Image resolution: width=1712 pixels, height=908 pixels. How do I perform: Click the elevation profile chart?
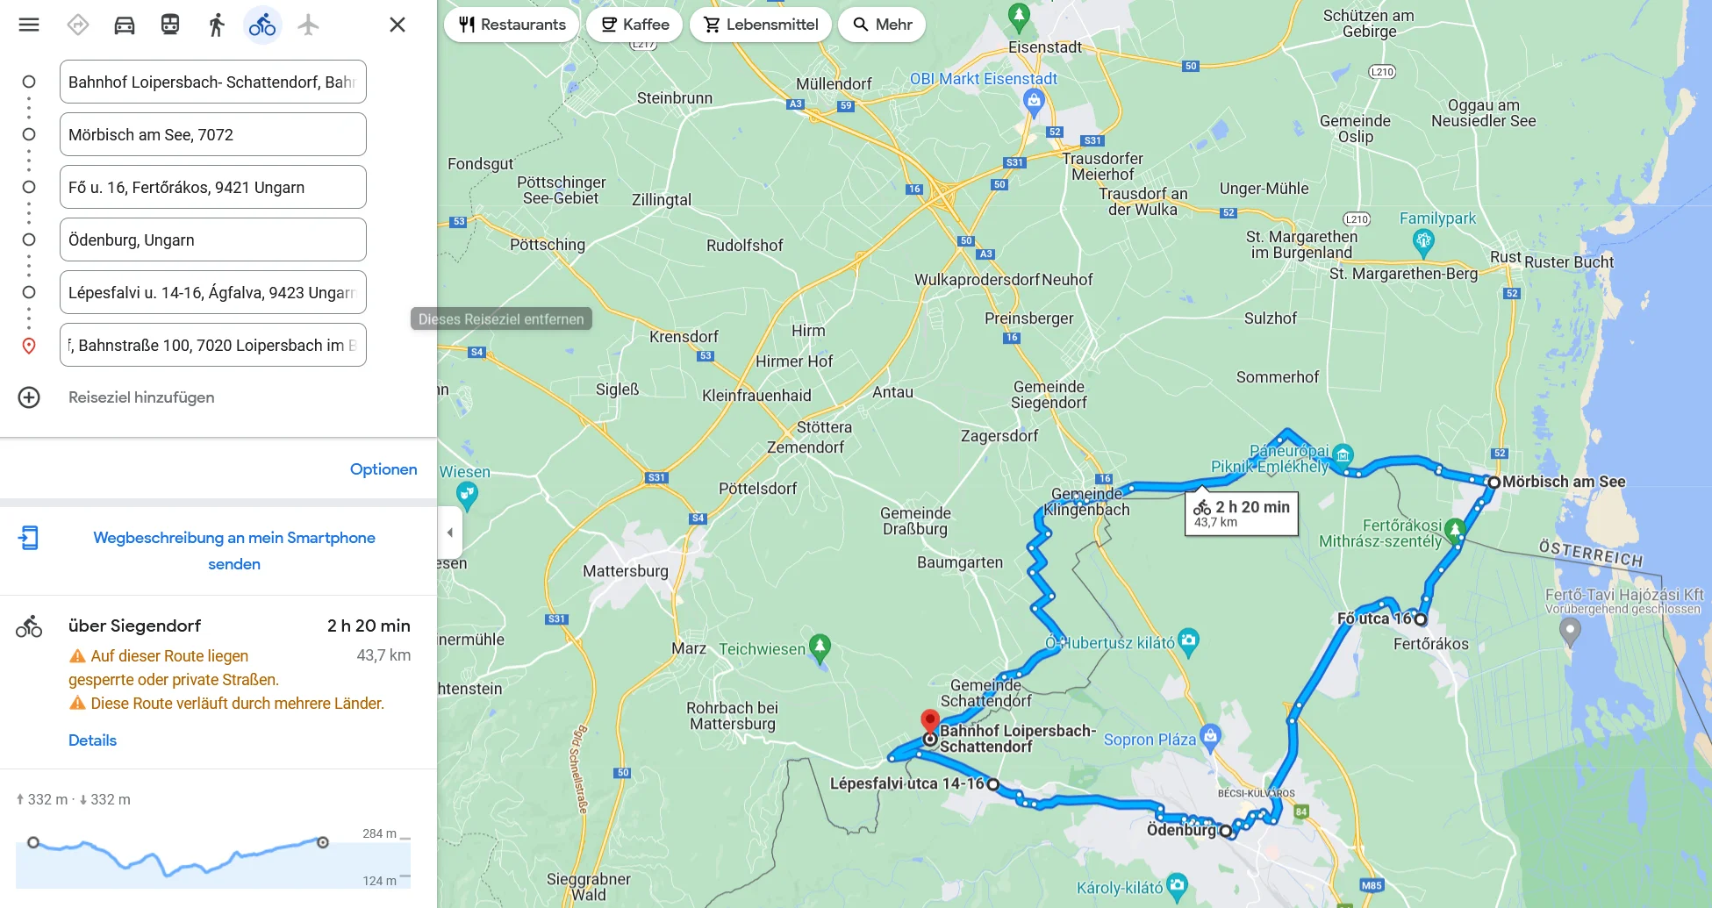(213, 858)
